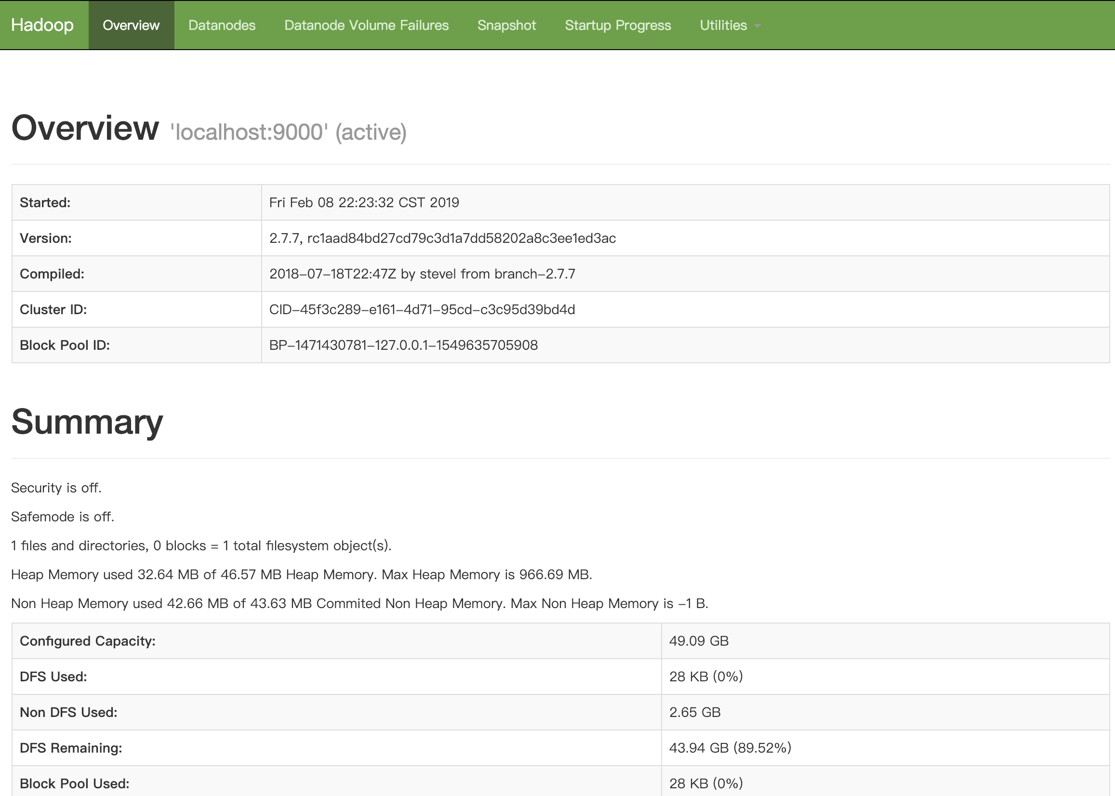Click the Version: label cell
The image size is (1115, 796).
137,238
